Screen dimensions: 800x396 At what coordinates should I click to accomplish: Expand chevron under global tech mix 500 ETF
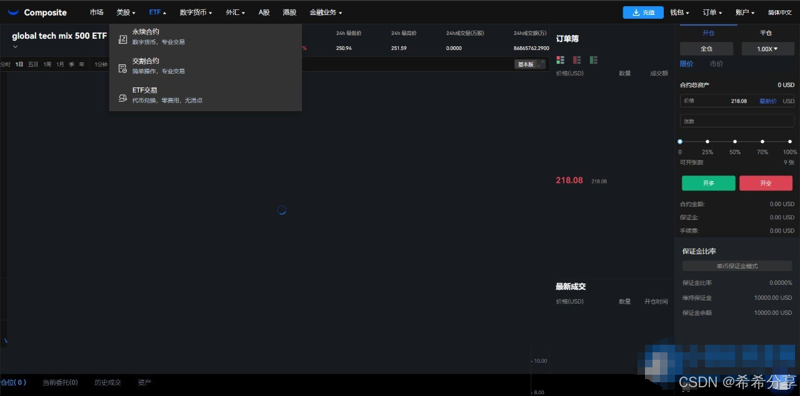click(x=15, y=47)
